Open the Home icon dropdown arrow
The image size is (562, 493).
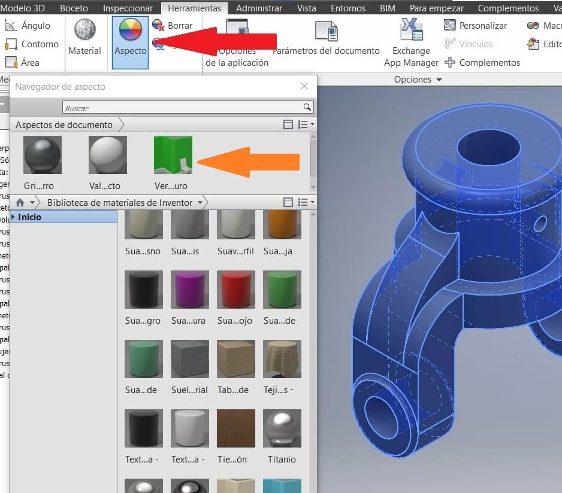tap(32, 203)
